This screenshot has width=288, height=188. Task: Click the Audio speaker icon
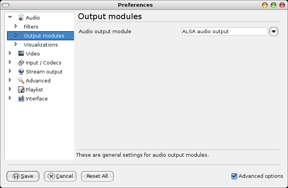coord(21,18)
